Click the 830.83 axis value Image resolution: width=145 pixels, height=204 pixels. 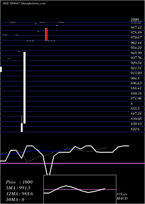[x=136, y=124]
